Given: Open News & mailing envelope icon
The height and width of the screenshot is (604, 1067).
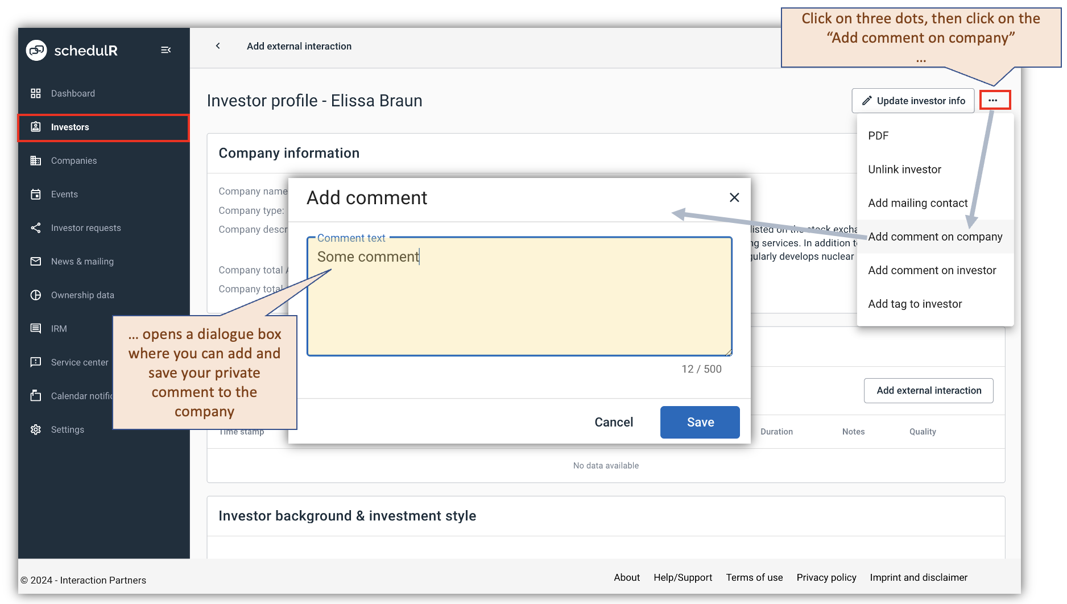Looking at the screenshot, I should (35, 261).
